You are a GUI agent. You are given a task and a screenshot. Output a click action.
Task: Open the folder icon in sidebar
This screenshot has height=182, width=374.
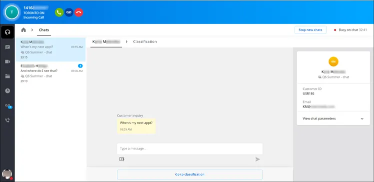click(x=7, y=76)
